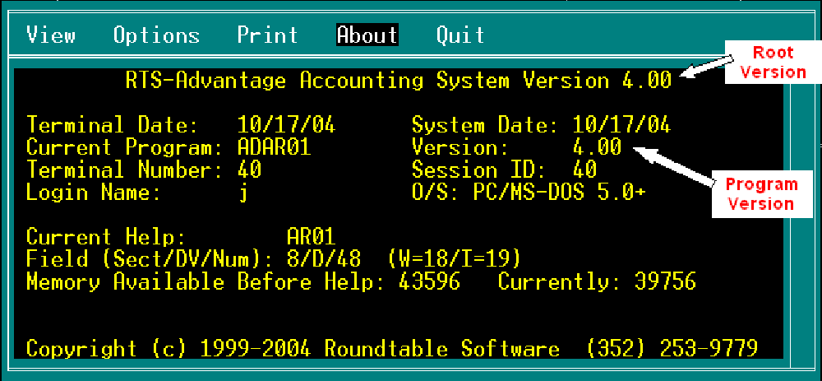This screenshot has height=381, width=822.
Task: Select the Print menu item
Action: coord(267,35)
